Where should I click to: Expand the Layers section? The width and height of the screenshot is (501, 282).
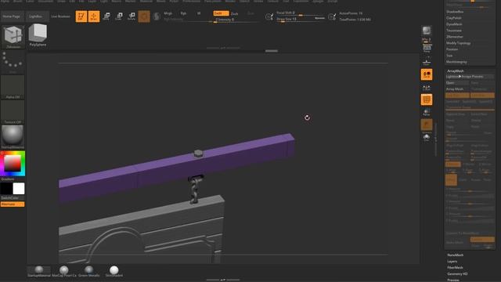point(452,262)
